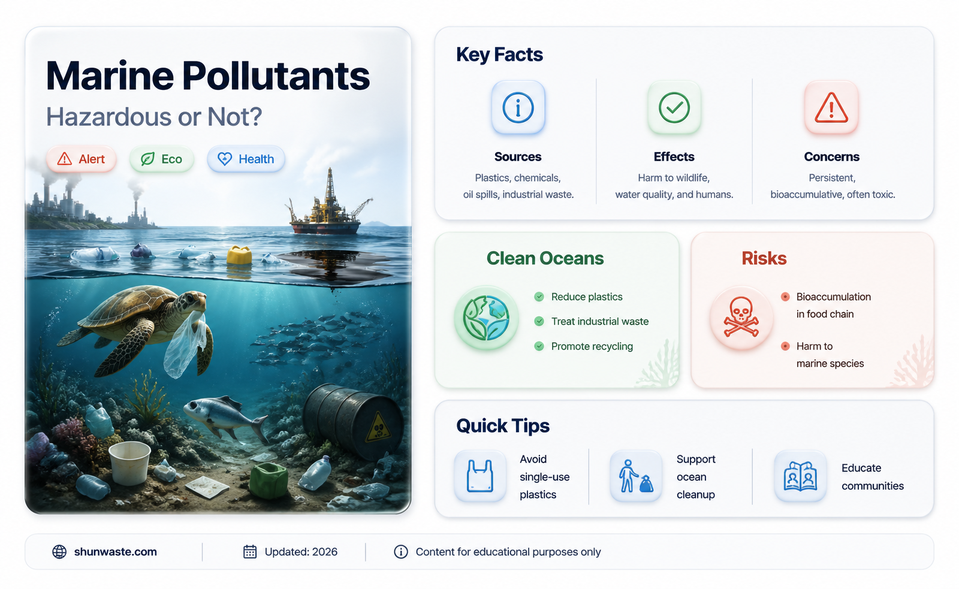Click the Clean Oceans globe leaf icon

point(486,318)
